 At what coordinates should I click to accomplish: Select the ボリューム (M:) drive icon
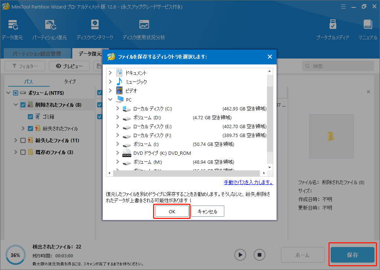tap(126, 163)
